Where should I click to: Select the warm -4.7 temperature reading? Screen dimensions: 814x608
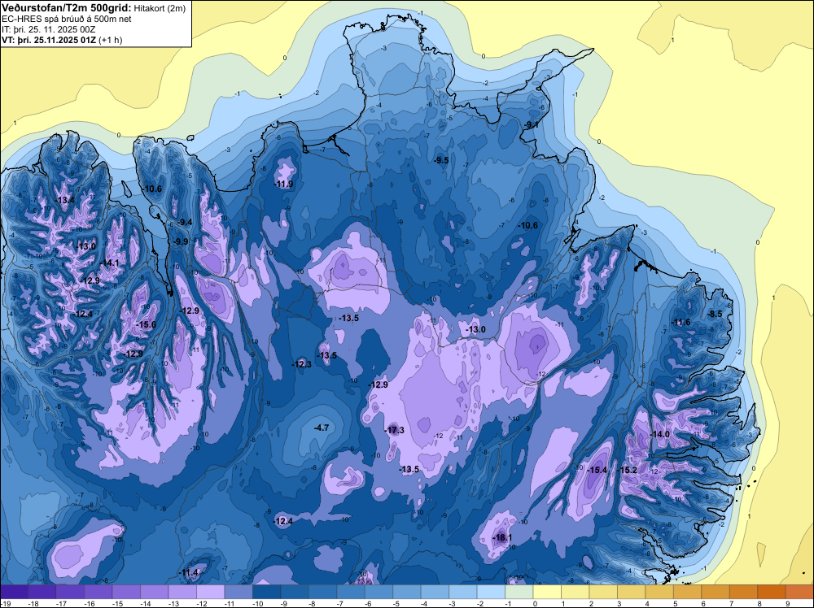click(x=322, y=428)
